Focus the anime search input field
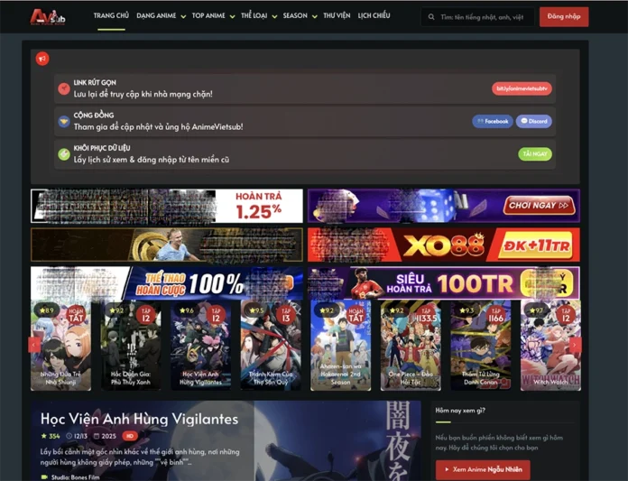Image resolution: width=628 pixels, height=481 pixels. tap(478, 17)
